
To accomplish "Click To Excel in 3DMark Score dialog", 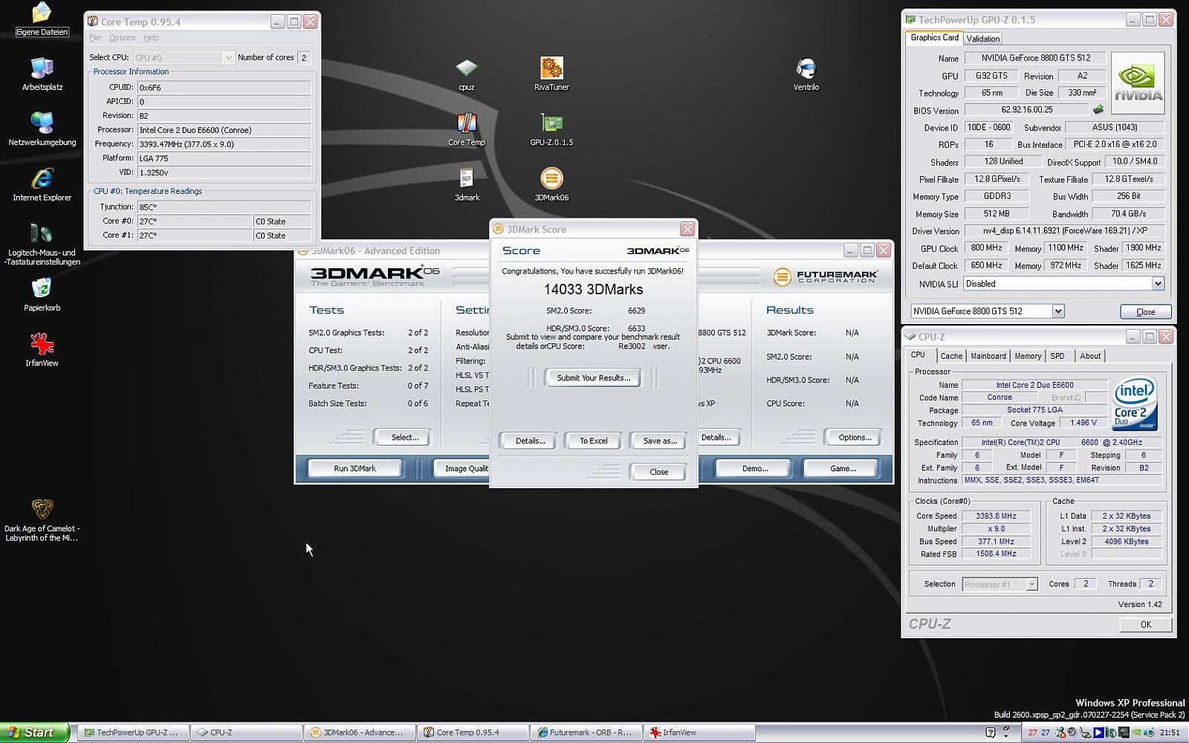I will (594, 441).
